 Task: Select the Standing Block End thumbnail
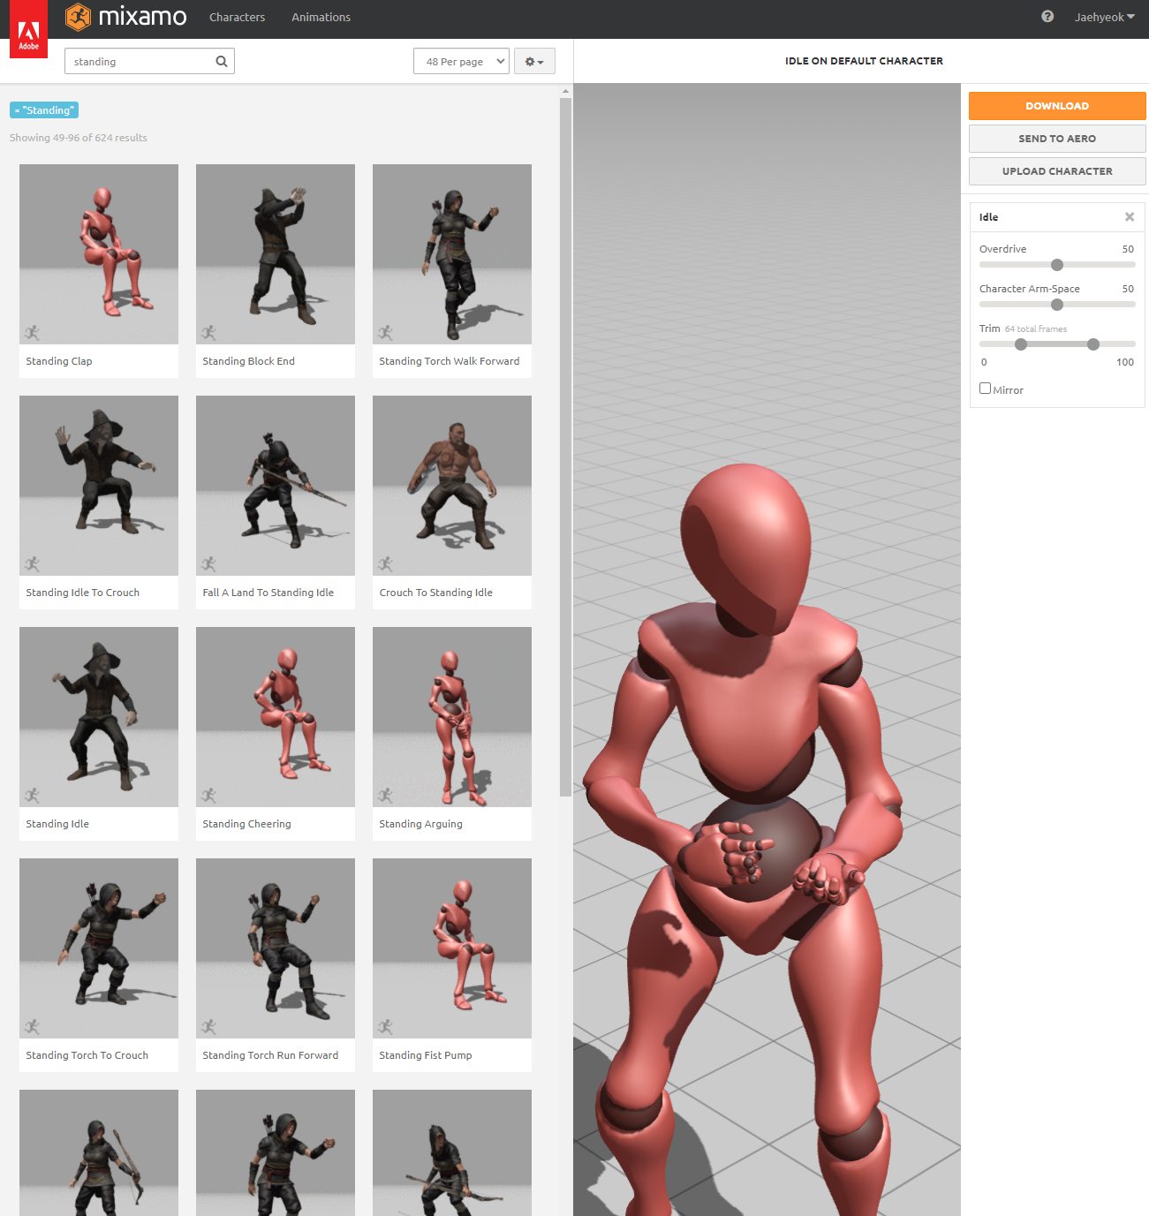click(x=276, y=254)
